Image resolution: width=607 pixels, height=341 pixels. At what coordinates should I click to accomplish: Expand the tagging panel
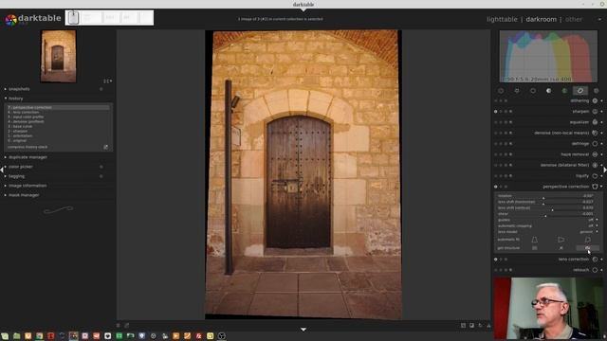(x=16, y=176)
